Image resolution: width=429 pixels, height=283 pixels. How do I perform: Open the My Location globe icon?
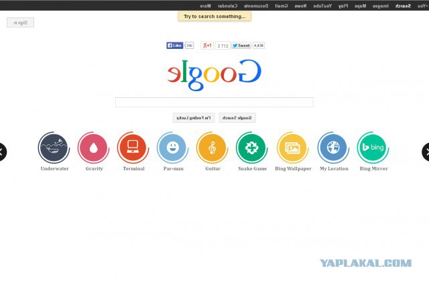[x=333, y=148]
